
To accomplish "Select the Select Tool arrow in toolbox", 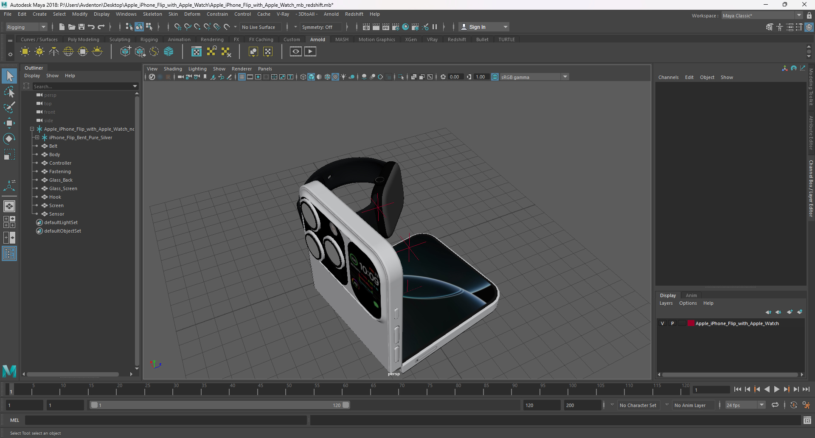I will click(x=9, y=76).
